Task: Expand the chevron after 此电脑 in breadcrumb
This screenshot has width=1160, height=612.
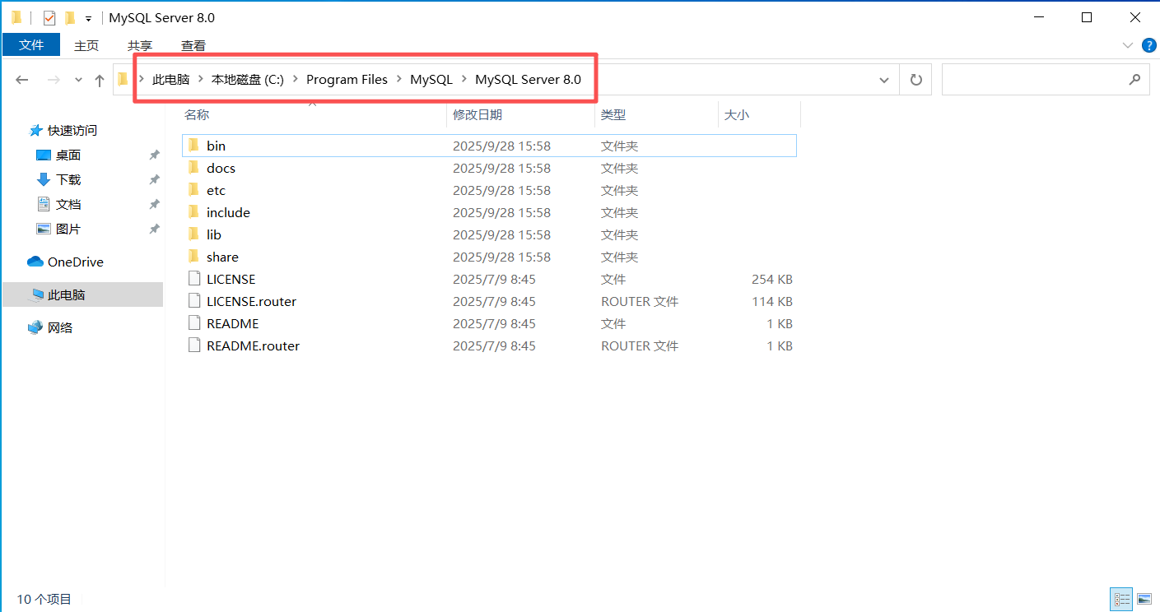Action: pos(200,80)
